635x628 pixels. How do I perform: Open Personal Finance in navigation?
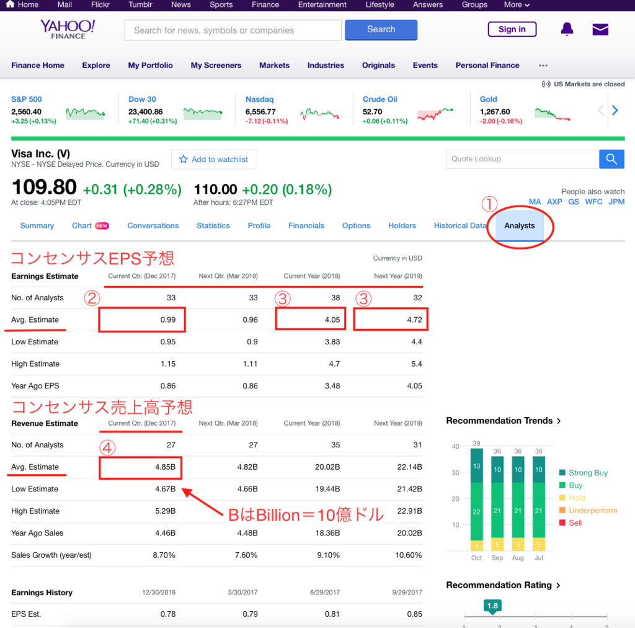pos(487,65)
